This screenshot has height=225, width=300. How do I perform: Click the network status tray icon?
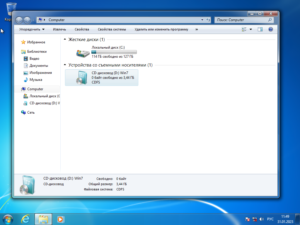point(255,219)
